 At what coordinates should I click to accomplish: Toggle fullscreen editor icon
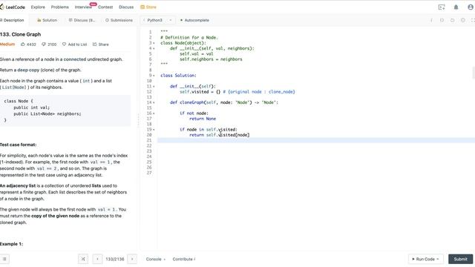473,20
